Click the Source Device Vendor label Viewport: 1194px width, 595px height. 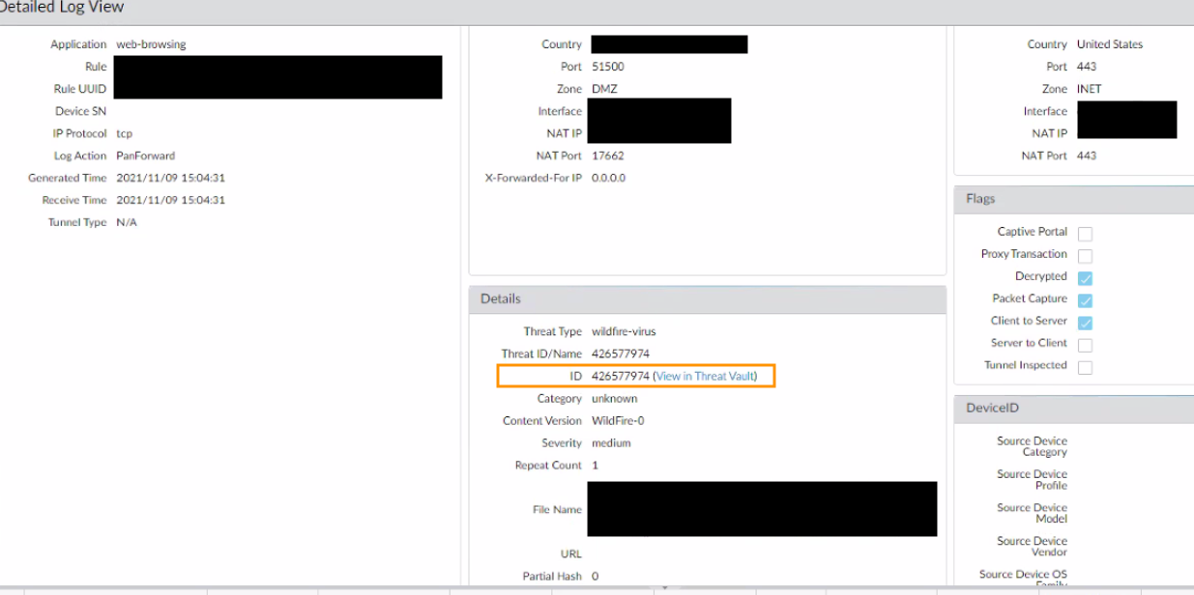[x=1032, y=547]
